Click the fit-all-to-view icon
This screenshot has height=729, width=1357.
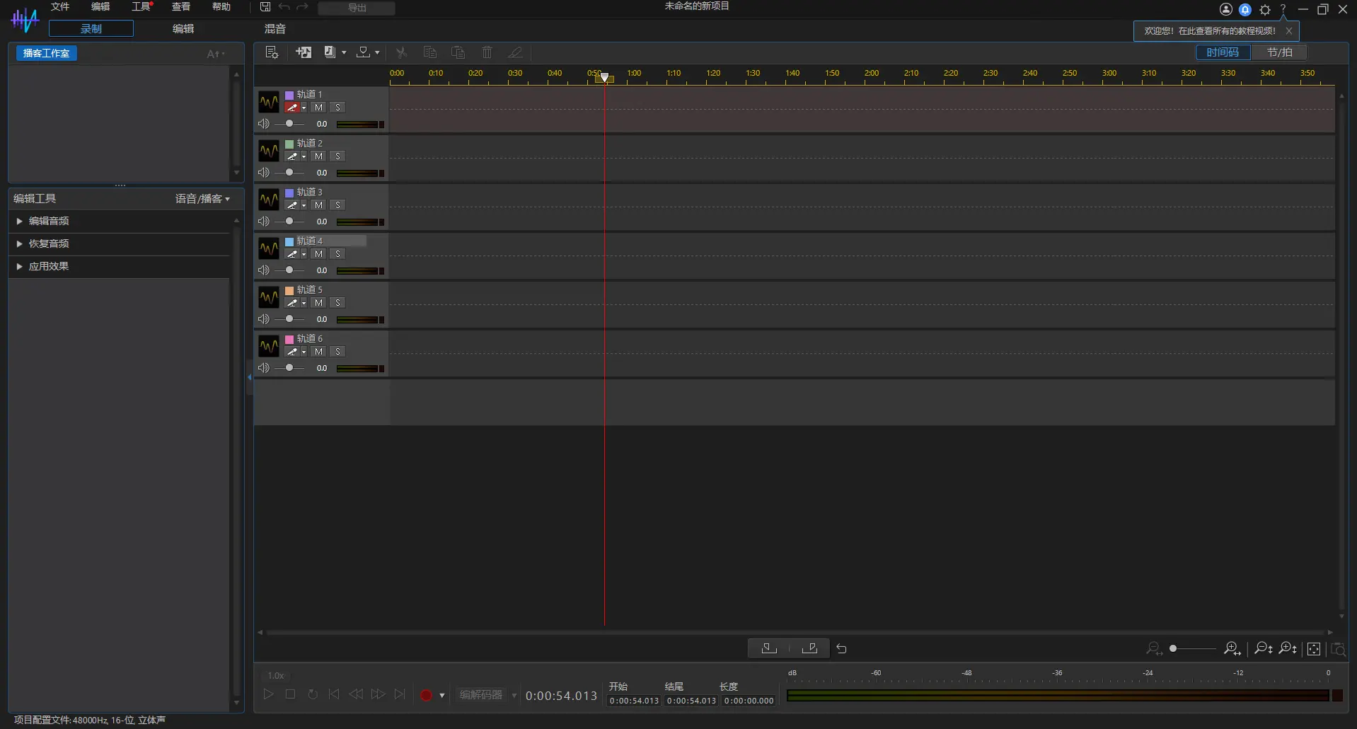click(x=1314, y=648)
